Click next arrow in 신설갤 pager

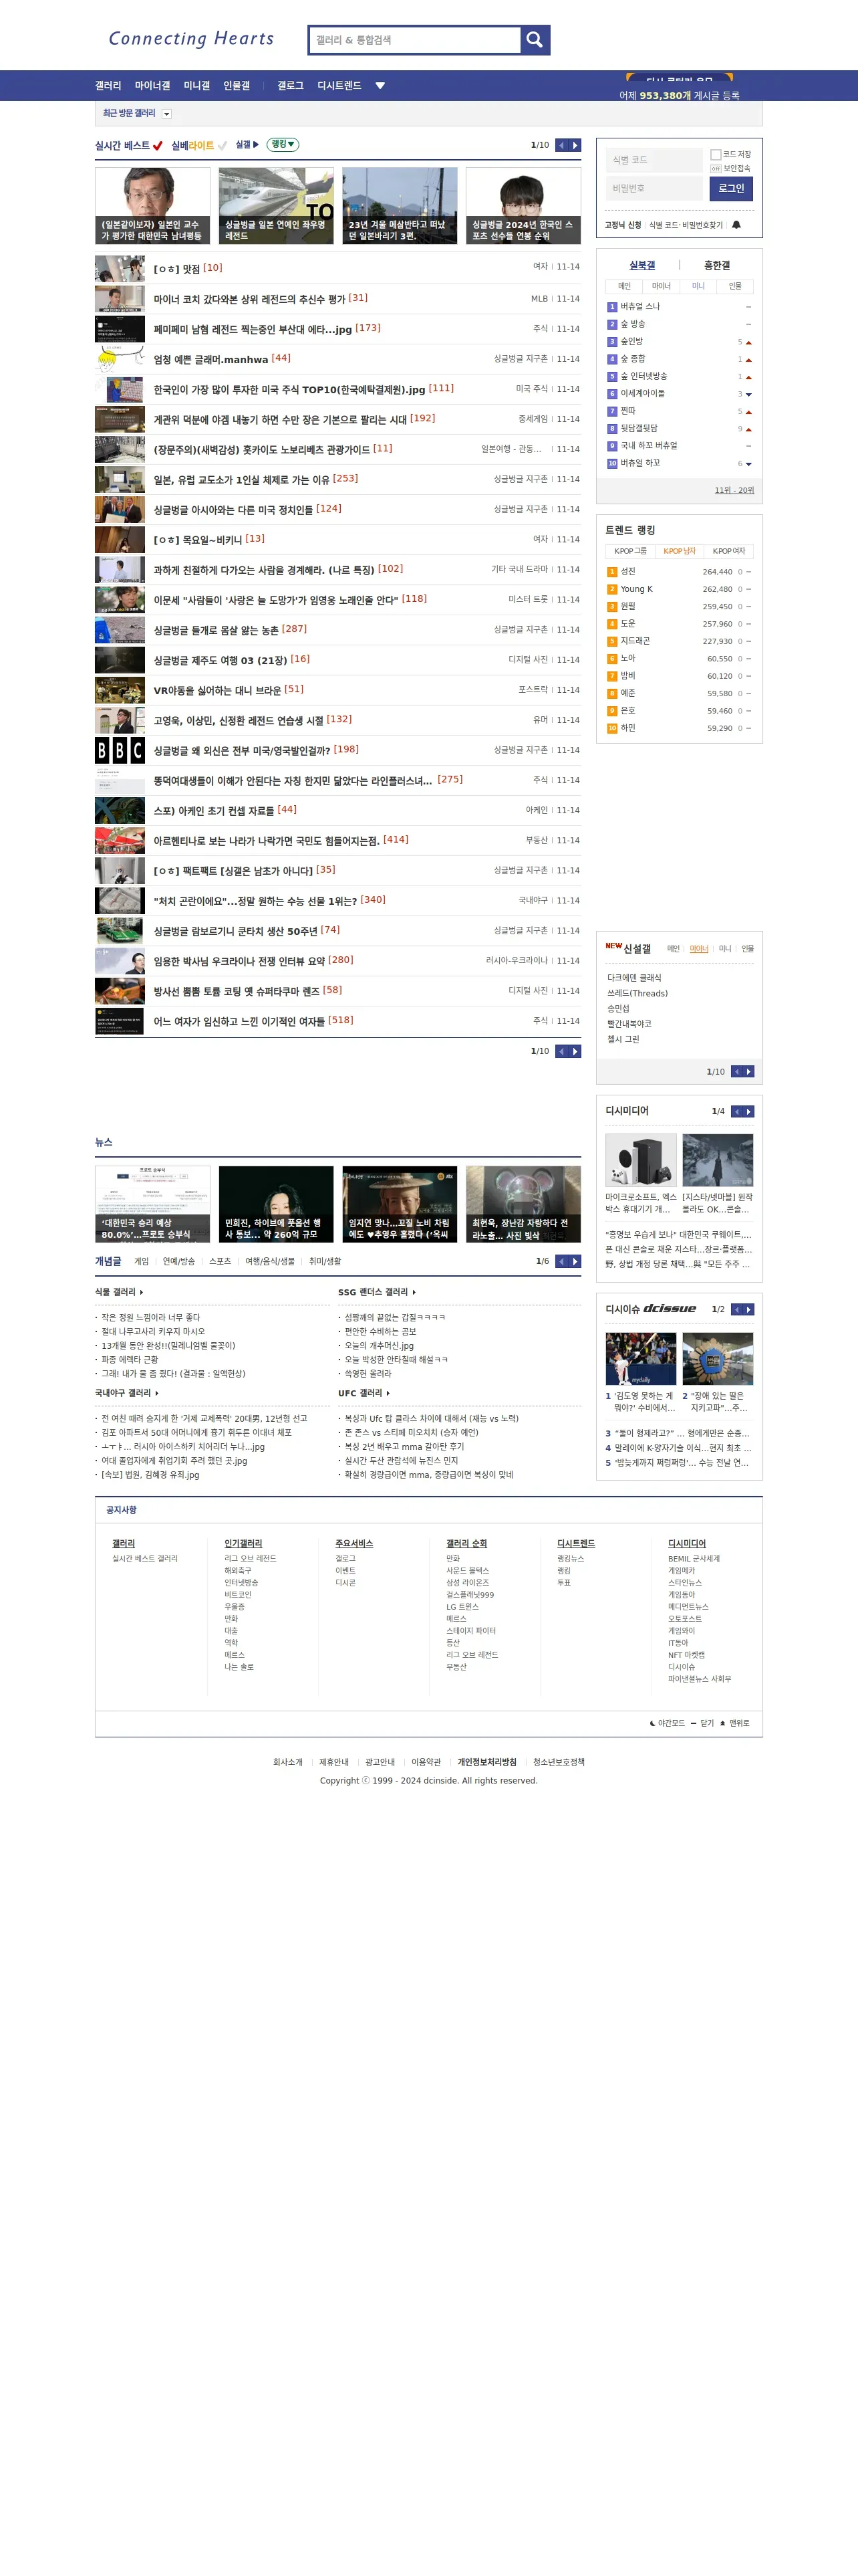(749, 1071)
